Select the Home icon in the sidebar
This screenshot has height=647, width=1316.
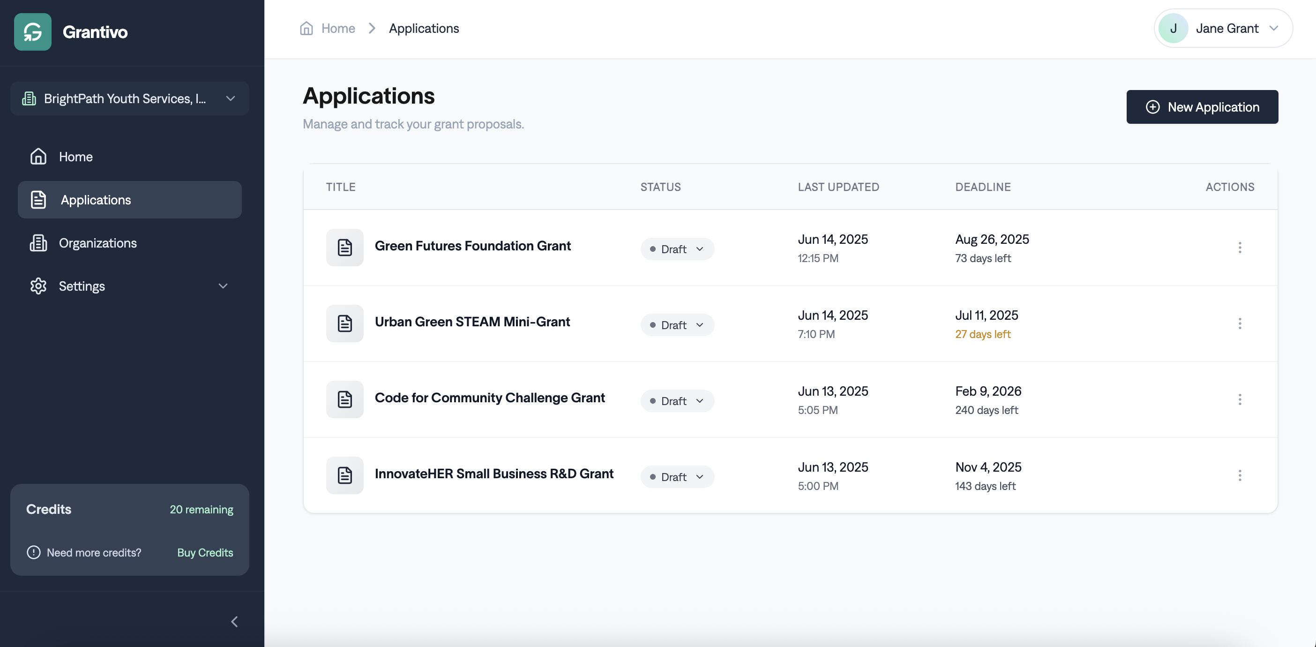tap(38, 157)
